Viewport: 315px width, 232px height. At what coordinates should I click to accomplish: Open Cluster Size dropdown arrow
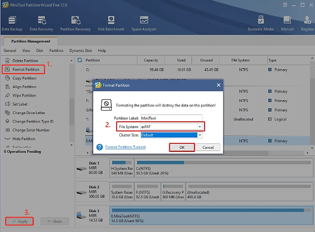coord(200,135)
